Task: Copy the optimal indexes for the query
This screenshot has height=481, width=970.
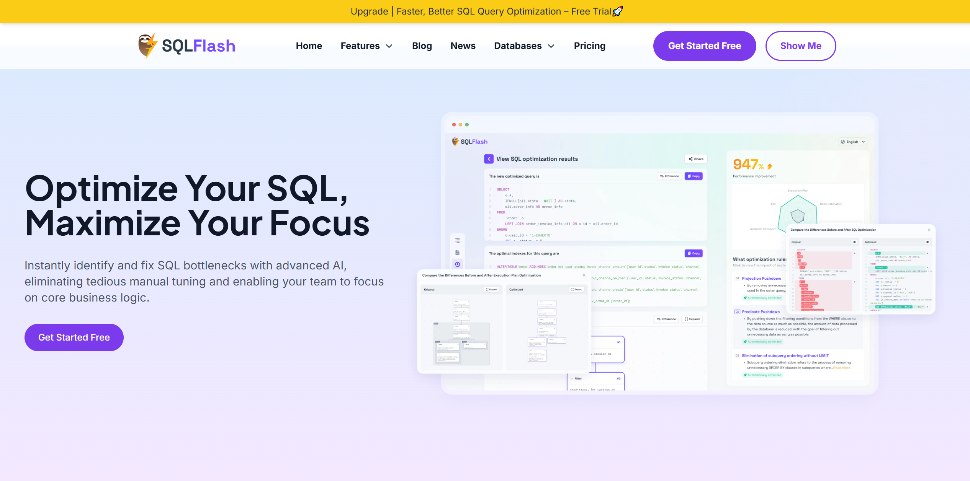Action: (693, 253)
